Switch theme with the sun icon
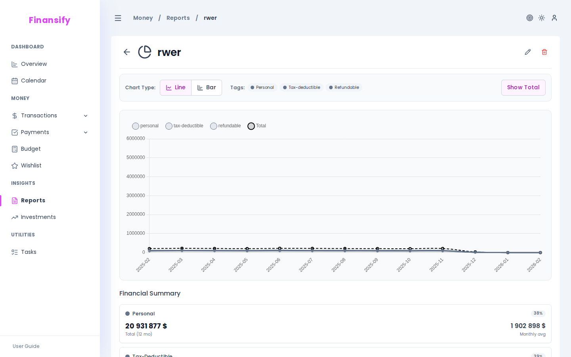571x357 pixels. 542,18
